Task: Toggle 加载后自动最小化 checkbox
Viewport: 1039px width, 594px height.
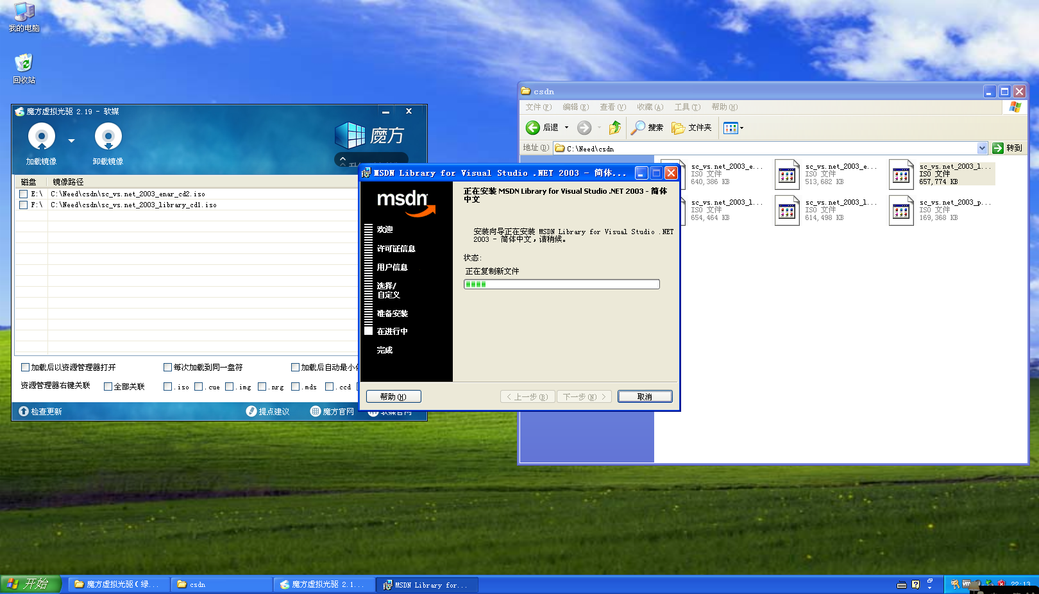Action: [x=295, y=367]
